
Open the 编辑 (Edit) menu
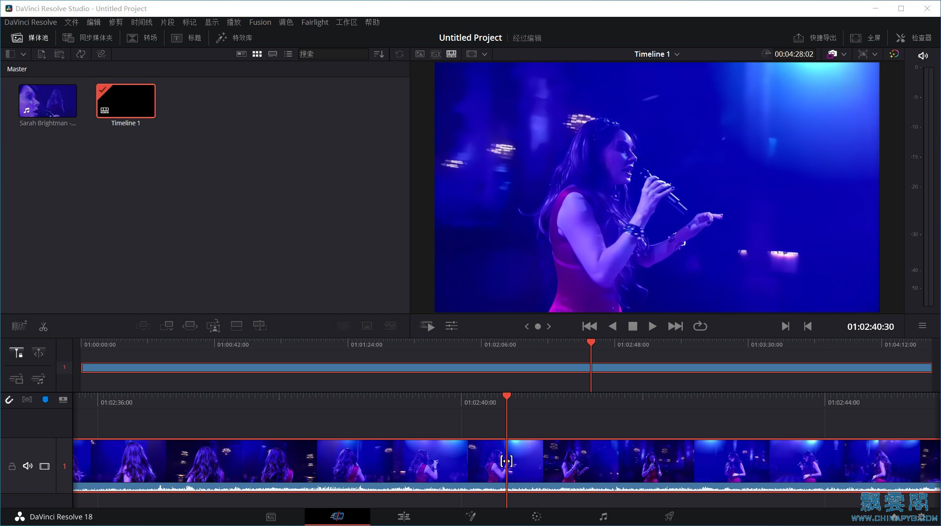(94, 22)
